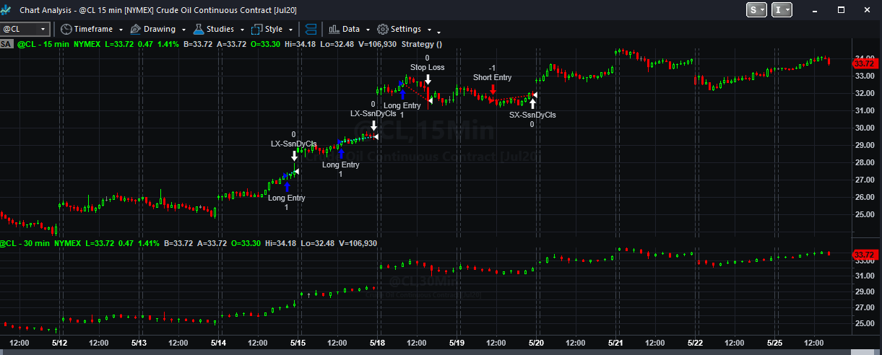
Task: Toggle the SA status indicator badge
Action: tap(7, 44)
